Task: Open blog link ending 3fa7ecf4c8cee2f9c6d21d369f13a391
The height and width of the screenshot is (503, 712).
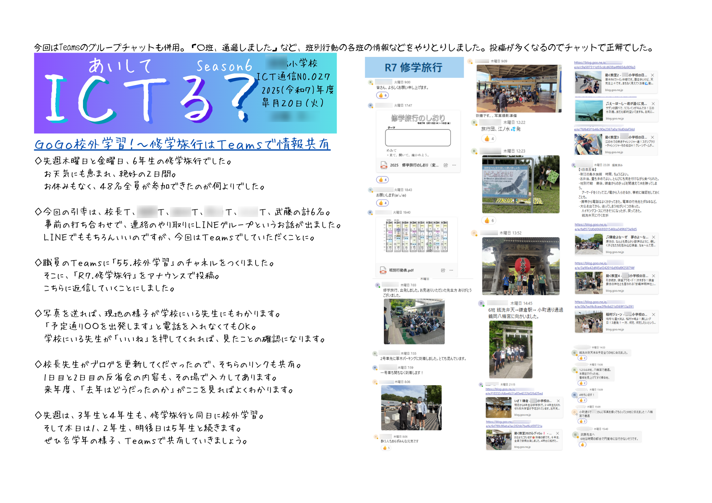Action: click(604, 304)
